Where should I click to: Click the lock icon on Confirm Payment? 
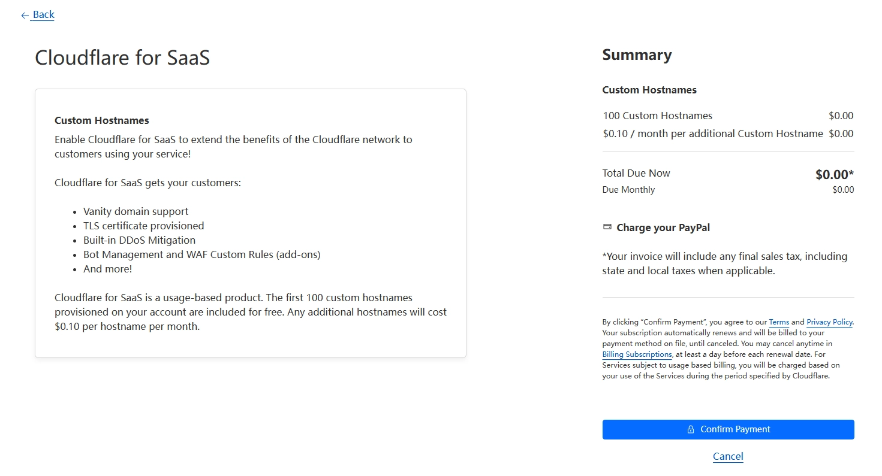pos(690,429)
